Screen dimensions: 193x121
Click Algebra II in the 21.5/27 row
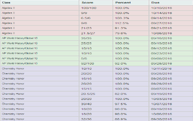(x=8, y=33)
